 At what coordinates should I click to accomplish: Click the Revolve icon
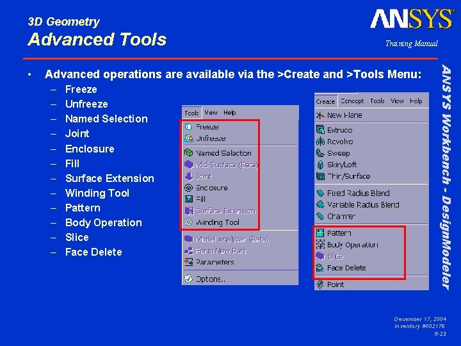320,142
